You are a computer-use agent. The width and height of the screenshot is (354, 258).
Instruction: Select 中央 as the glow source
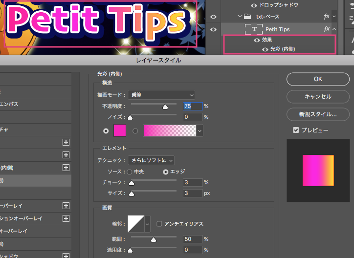point(130,172)
